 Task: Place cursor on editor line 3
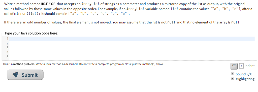coord(132,48)
